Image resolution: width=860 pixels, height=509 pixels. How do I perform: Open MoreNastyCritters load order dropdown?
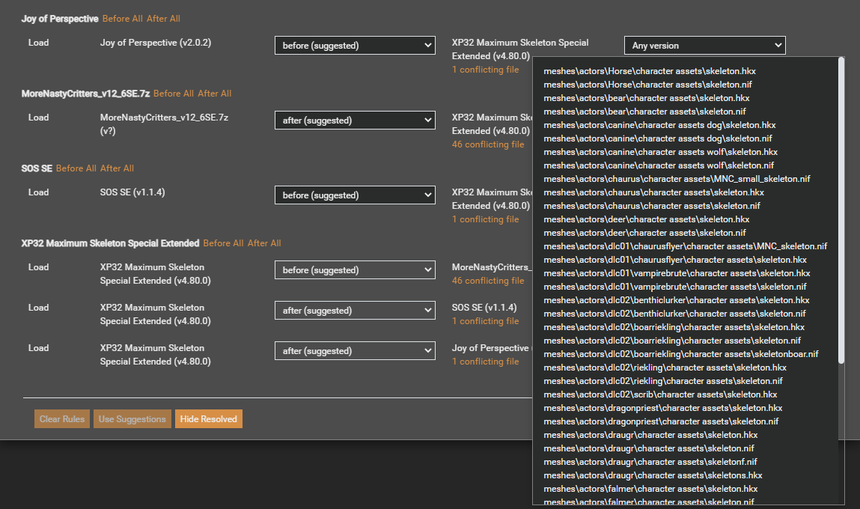tap(355, 120)
